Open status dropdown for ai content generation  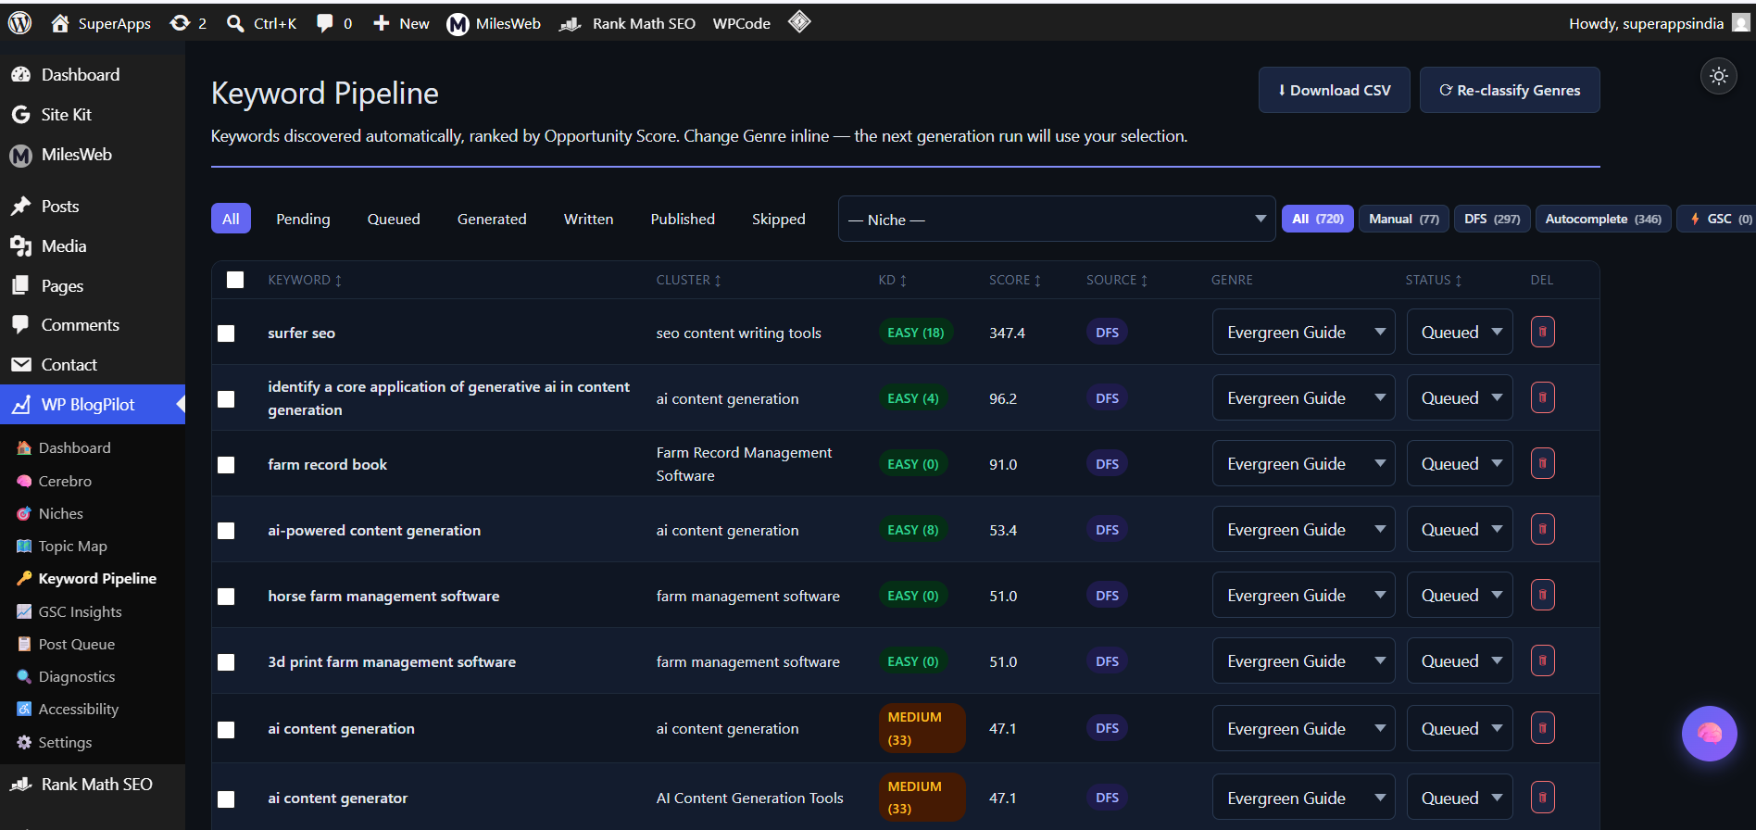(x=1460, y=728)
